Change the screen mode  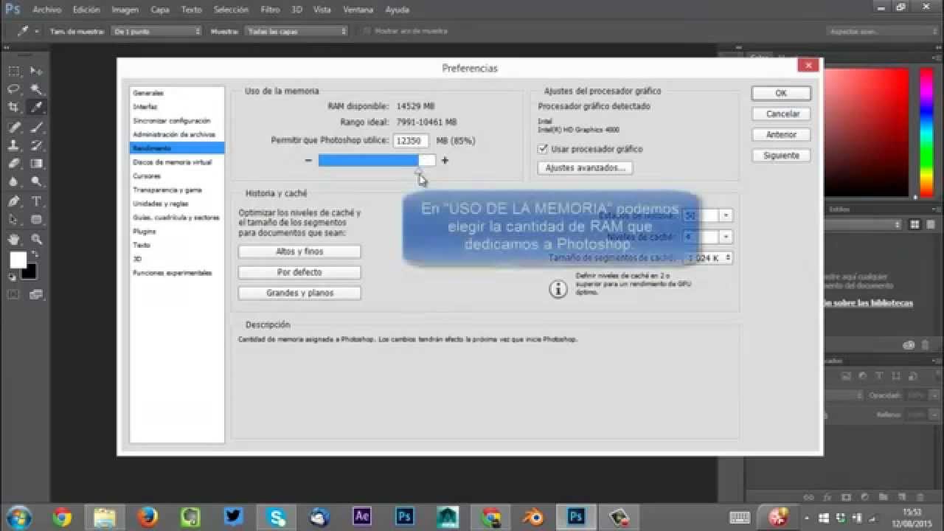tap(36, 294)
